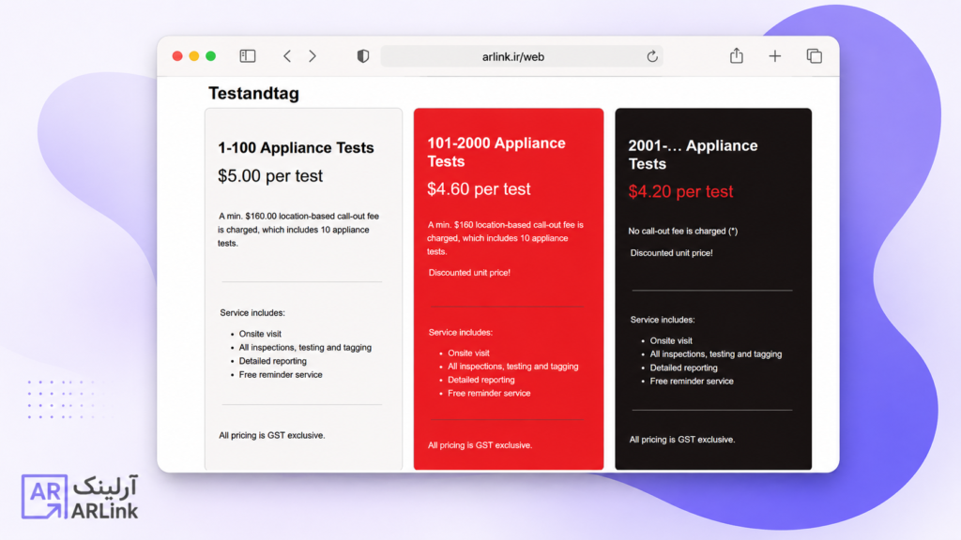Viewport: 961px width, 540px height.
Task: Click 'Onsite visit' in white card
Action: point(260,334)
